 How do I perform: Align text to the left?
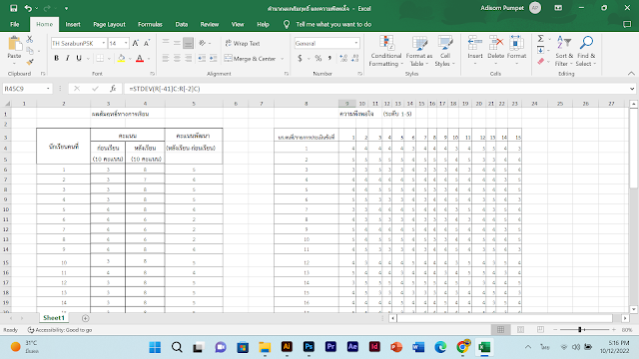click(x=166, y=59)
